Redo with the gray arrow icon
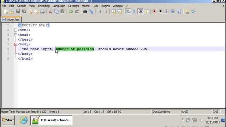The image size is (226, 127). (77, 12)
